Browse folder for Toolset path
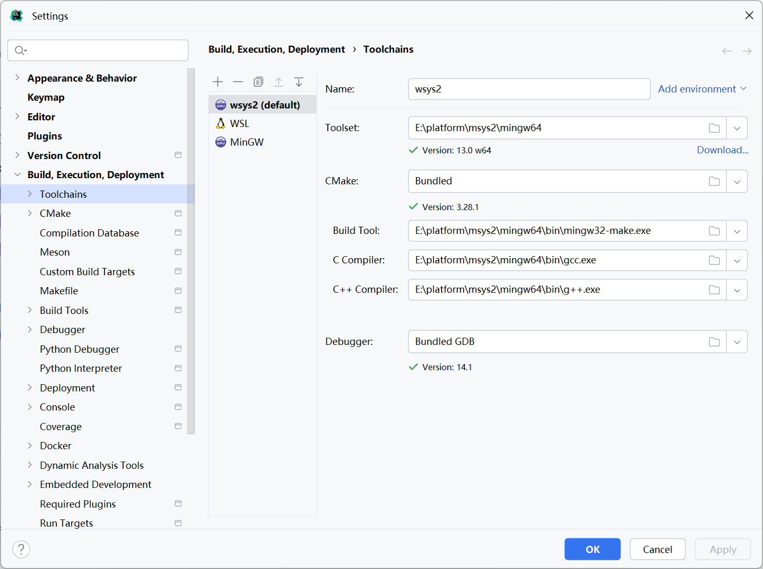This screenshot has width=763, height=569. pos(714,128)
